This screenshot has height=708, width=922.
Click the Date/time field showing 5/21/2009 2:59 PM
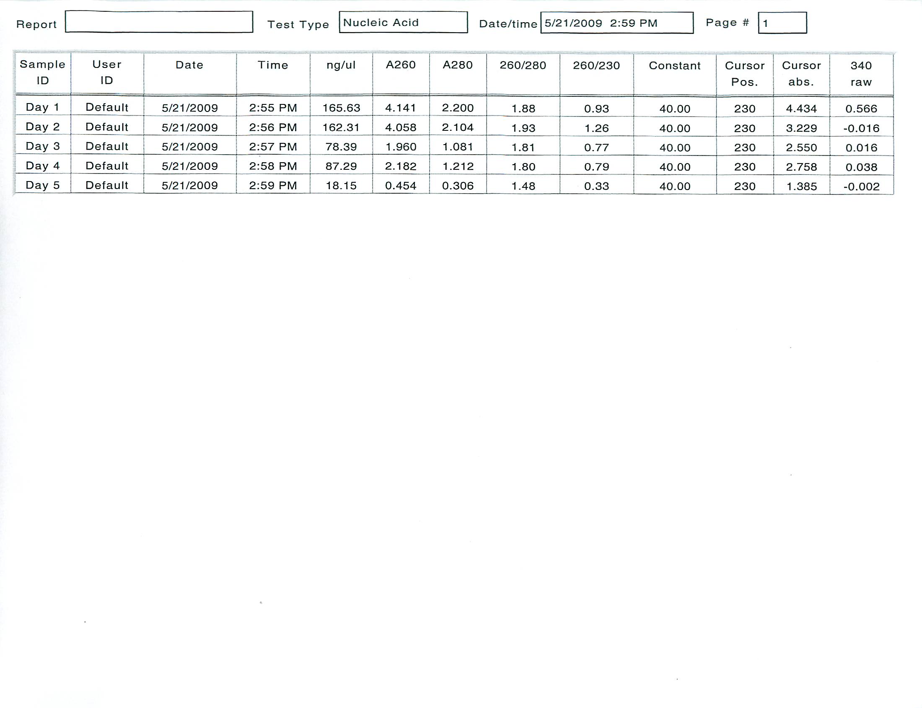[617, 23]
